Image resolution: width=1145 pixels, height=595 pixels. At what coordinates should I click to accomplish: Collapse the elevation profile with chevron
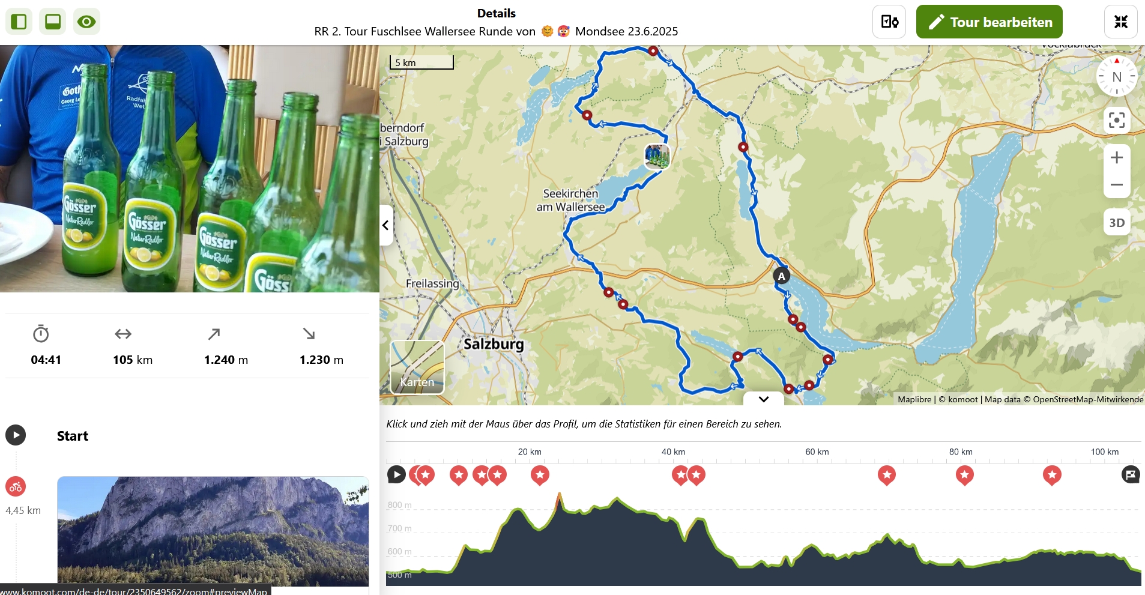(x=763, y=399)
